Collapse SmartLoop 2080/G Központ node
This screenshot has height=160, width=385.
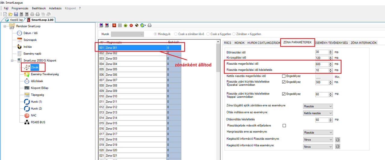(12, 61)
